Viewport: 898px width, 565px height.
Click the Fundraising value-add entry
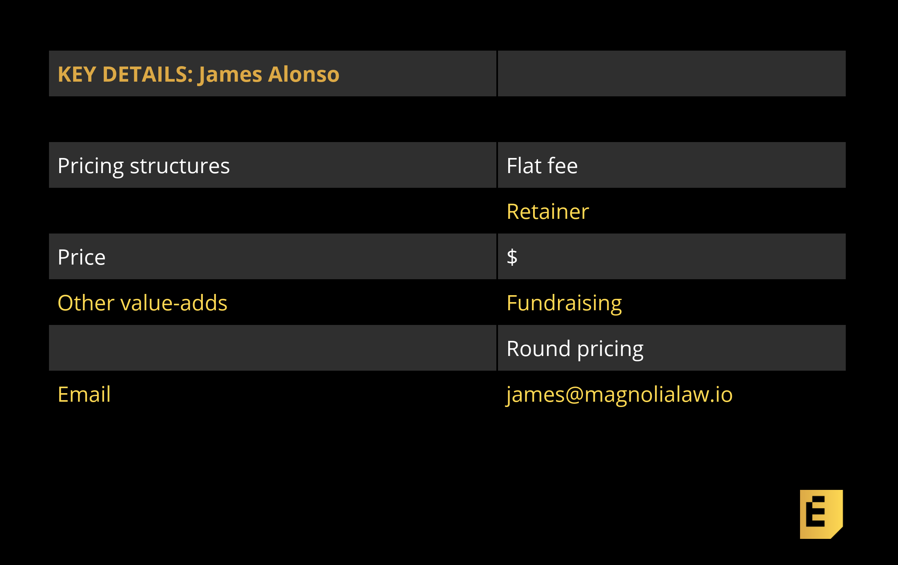tap(564, 303)
